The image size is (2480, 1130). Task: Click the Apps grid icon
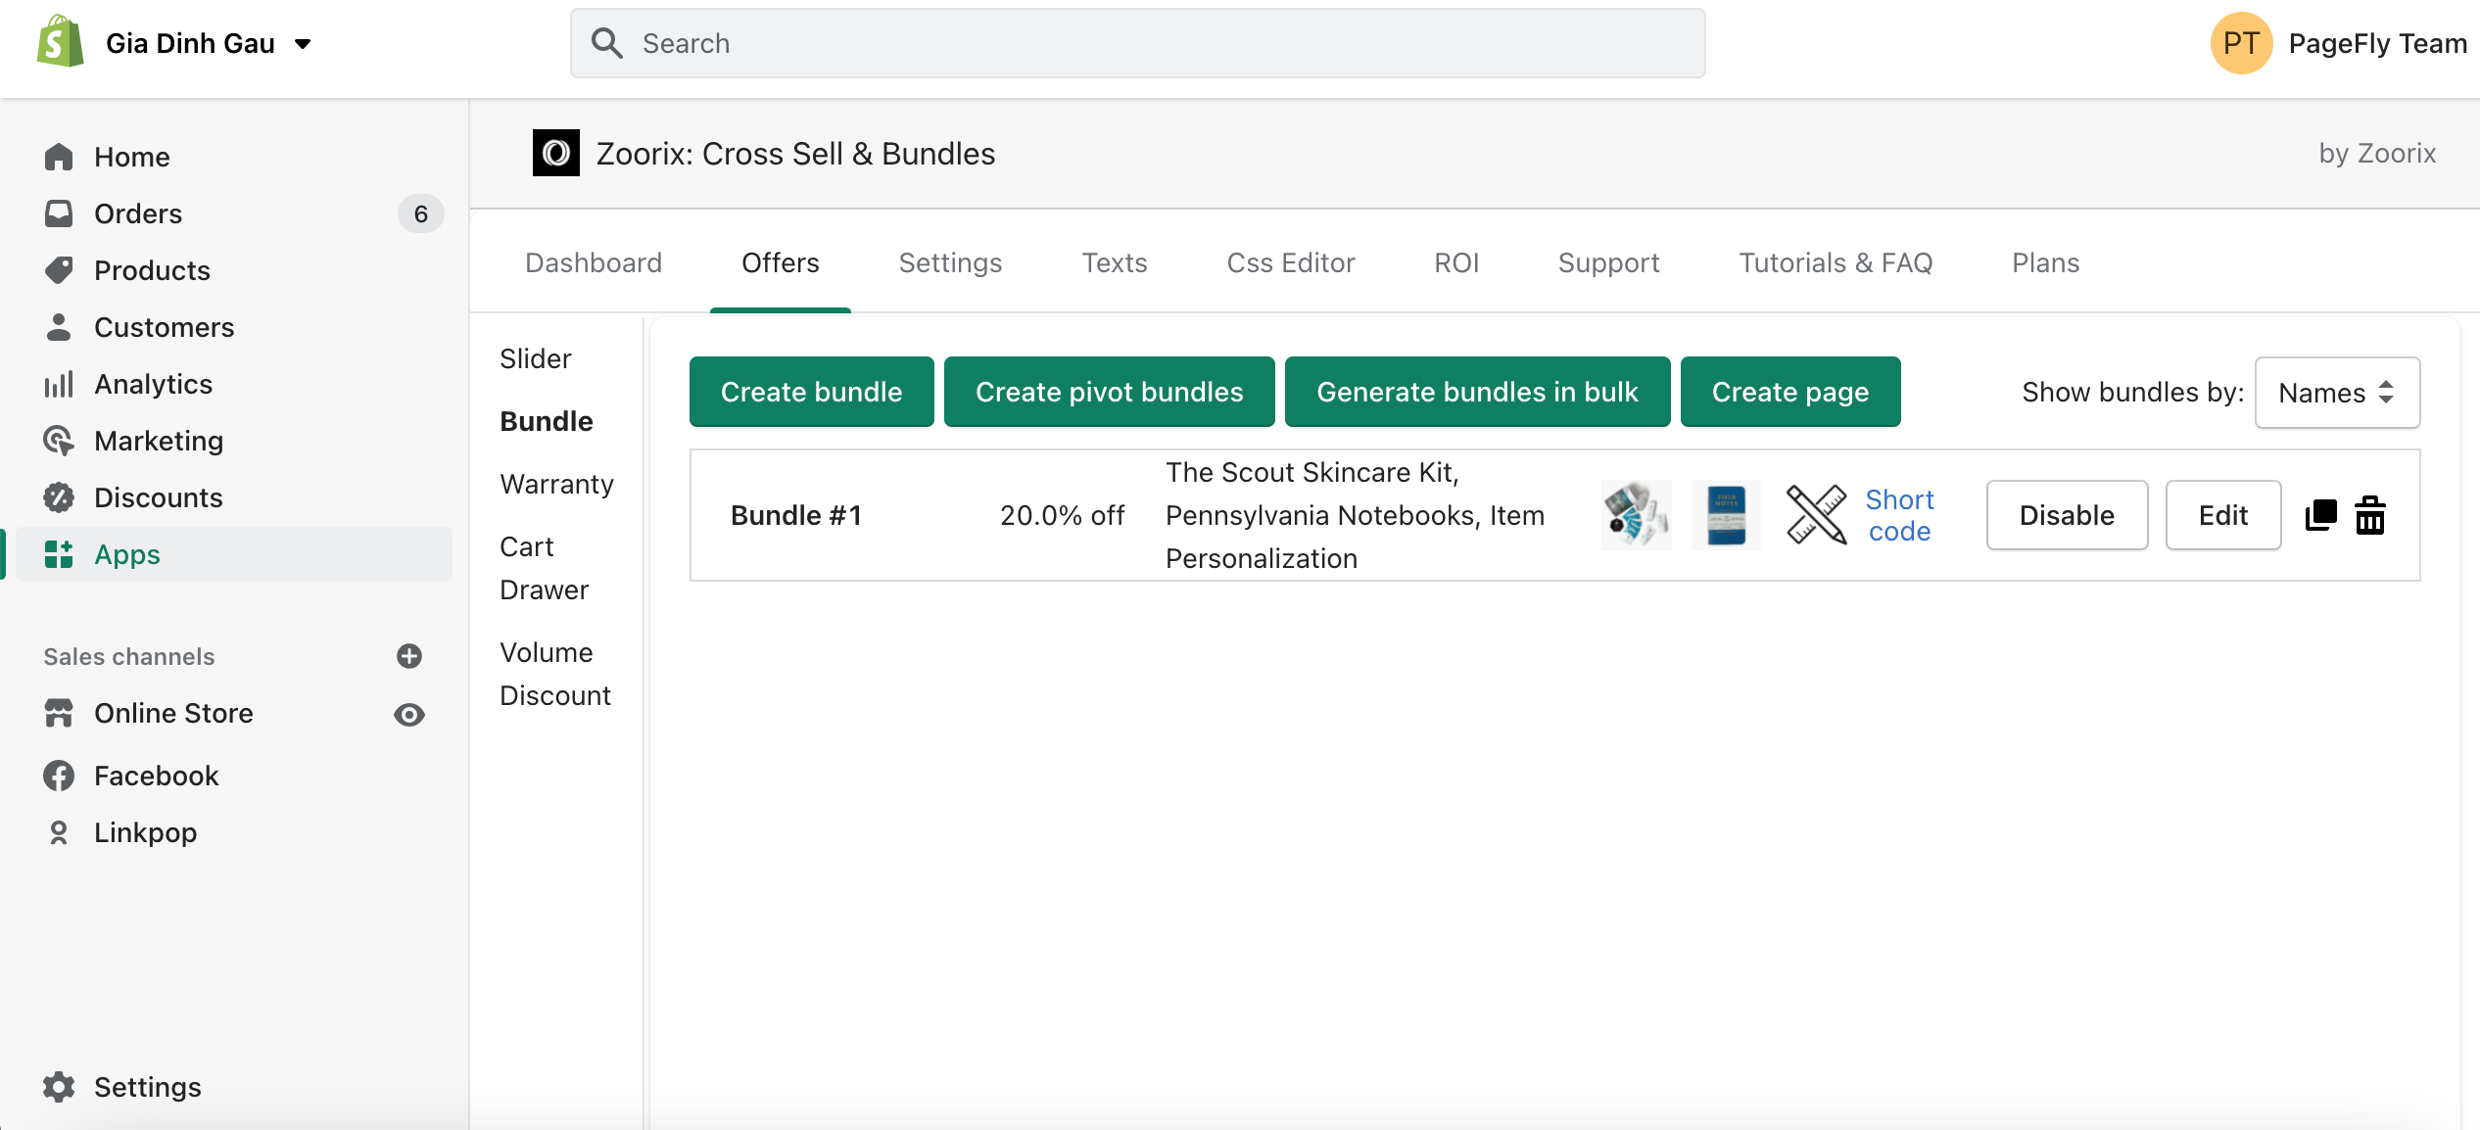[59, 554]
